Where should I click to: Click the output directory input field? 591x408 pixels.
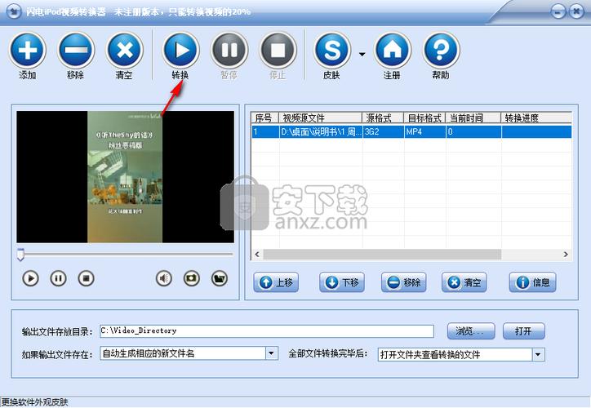point(267,331)
